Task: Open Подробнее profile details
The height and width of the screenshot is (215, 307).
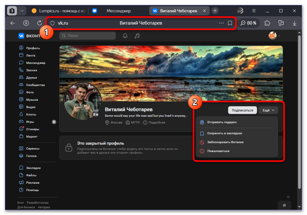Action: coord(154,123)
